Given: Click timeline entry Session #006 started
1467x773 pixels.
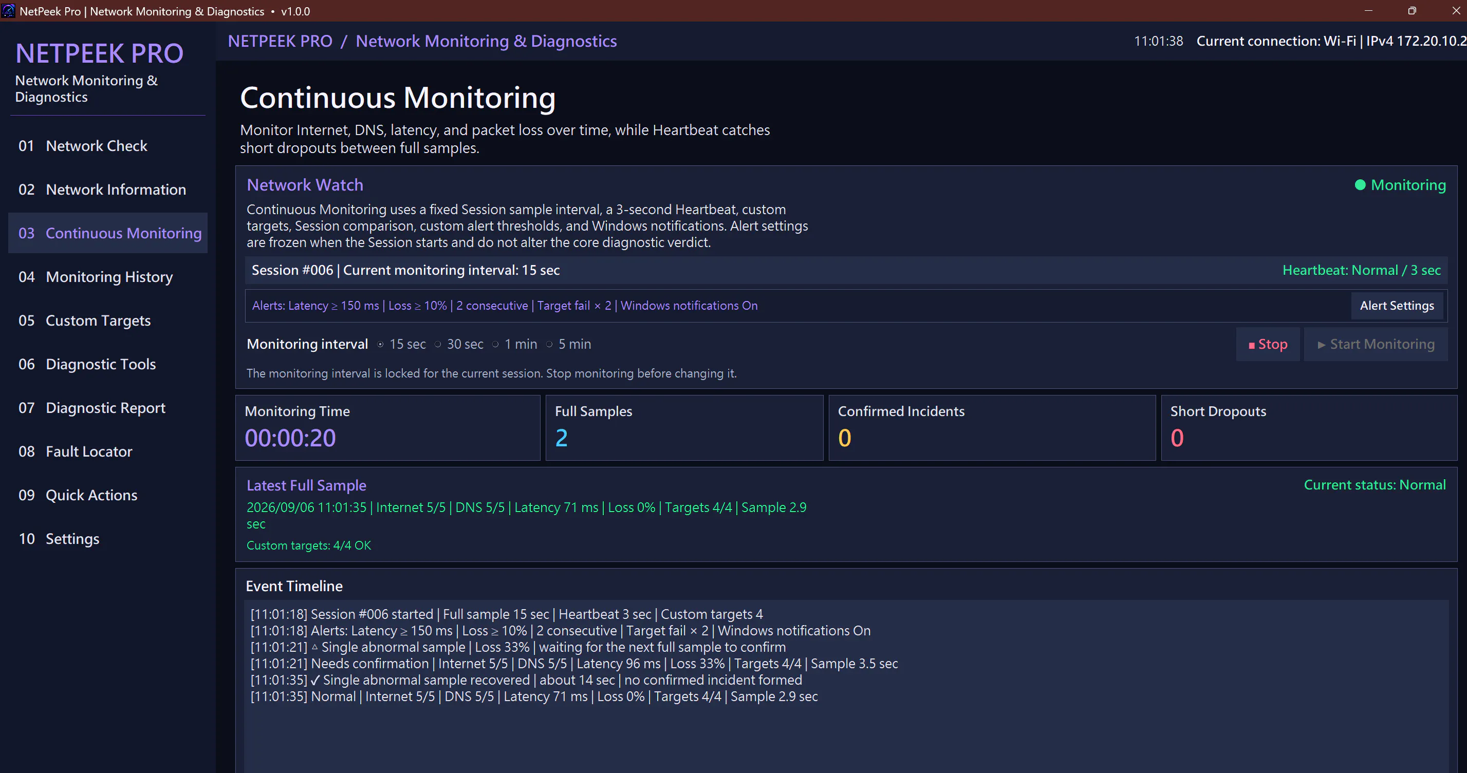Looking at the screenshot, I should coord(507,614).
